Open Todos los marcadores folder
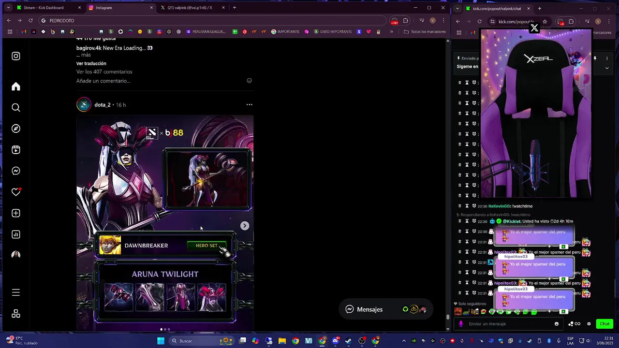Image resolution: width=619 pixels, height=348 pixels. coord(425,32)
